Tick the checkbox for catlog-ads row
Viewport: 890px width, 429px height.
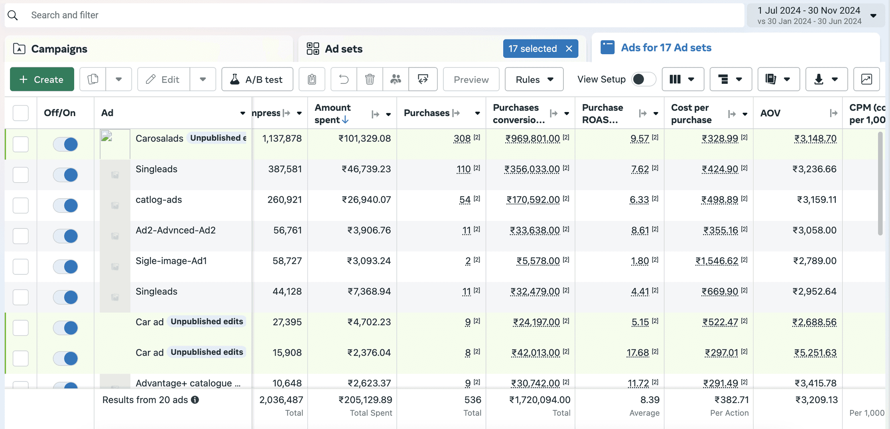tap(21, 205)
